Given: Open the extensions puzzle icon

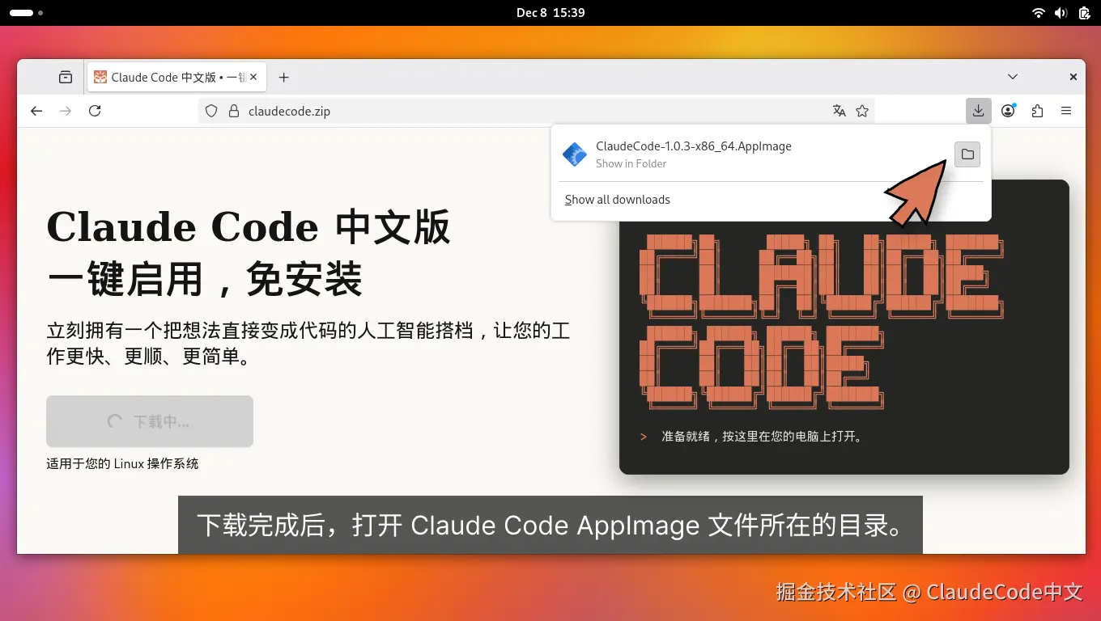Looking at the screenshot, I should [x=1037, y=111].
